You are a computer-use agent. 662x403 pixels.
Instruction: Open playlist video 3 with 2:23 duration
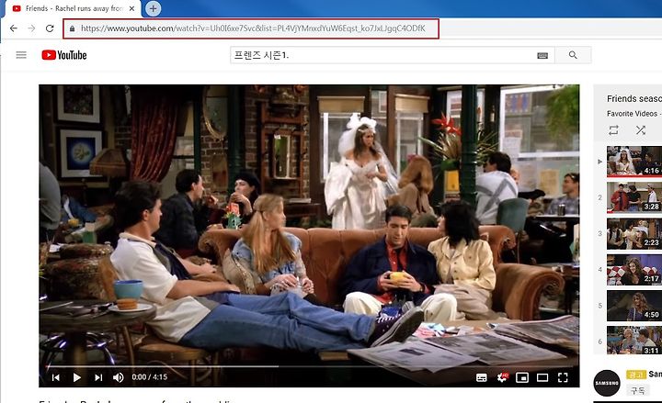634,233
